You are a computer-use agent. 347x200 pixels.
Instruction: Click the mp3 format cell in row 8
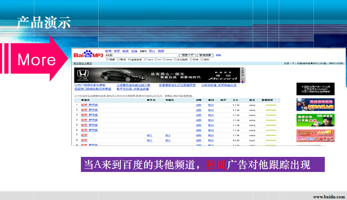pos(252,140)
